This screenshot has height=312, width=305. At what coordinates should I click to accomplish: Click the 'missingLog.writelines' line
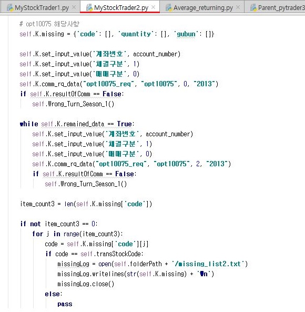pos(136,274)
